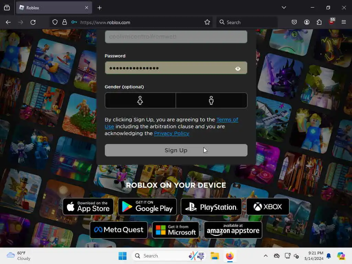Click the Sign Up button
This screenshot has width=352, height=264.
tap(176, 150)
